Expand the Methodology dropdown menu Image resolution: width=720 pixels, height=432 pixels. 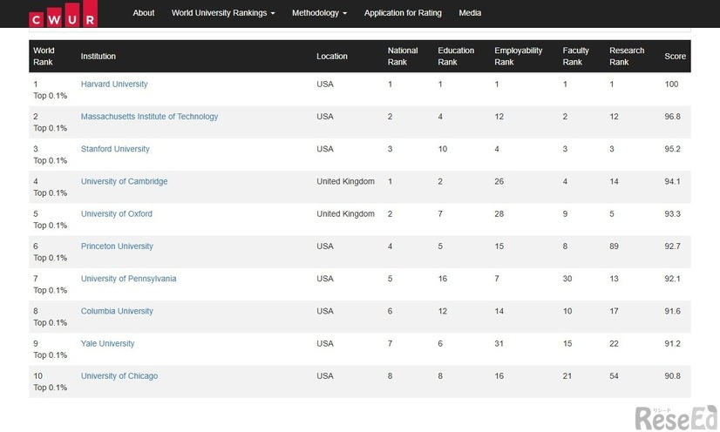click(319, 13)
